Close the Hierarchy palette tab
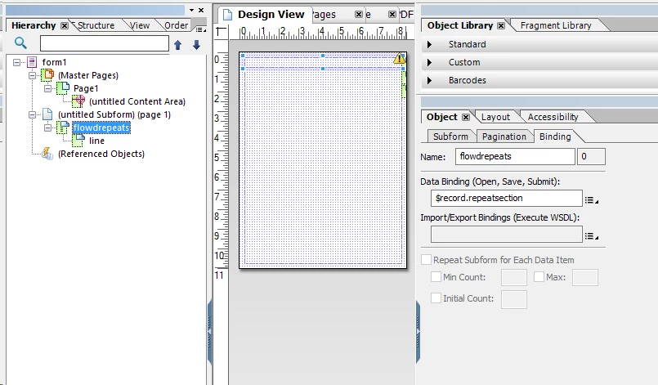 (x=65, y=25)
